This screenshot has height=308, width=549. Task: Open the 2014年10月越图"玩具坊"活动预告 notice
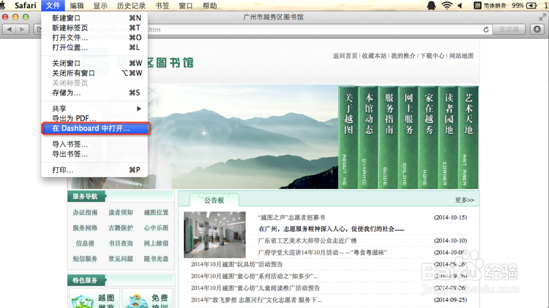[x=237, y=264]
